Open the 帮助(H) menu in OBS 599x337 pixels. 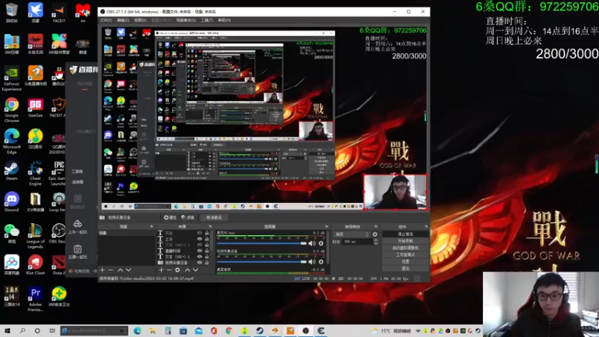tap(224, 20)
